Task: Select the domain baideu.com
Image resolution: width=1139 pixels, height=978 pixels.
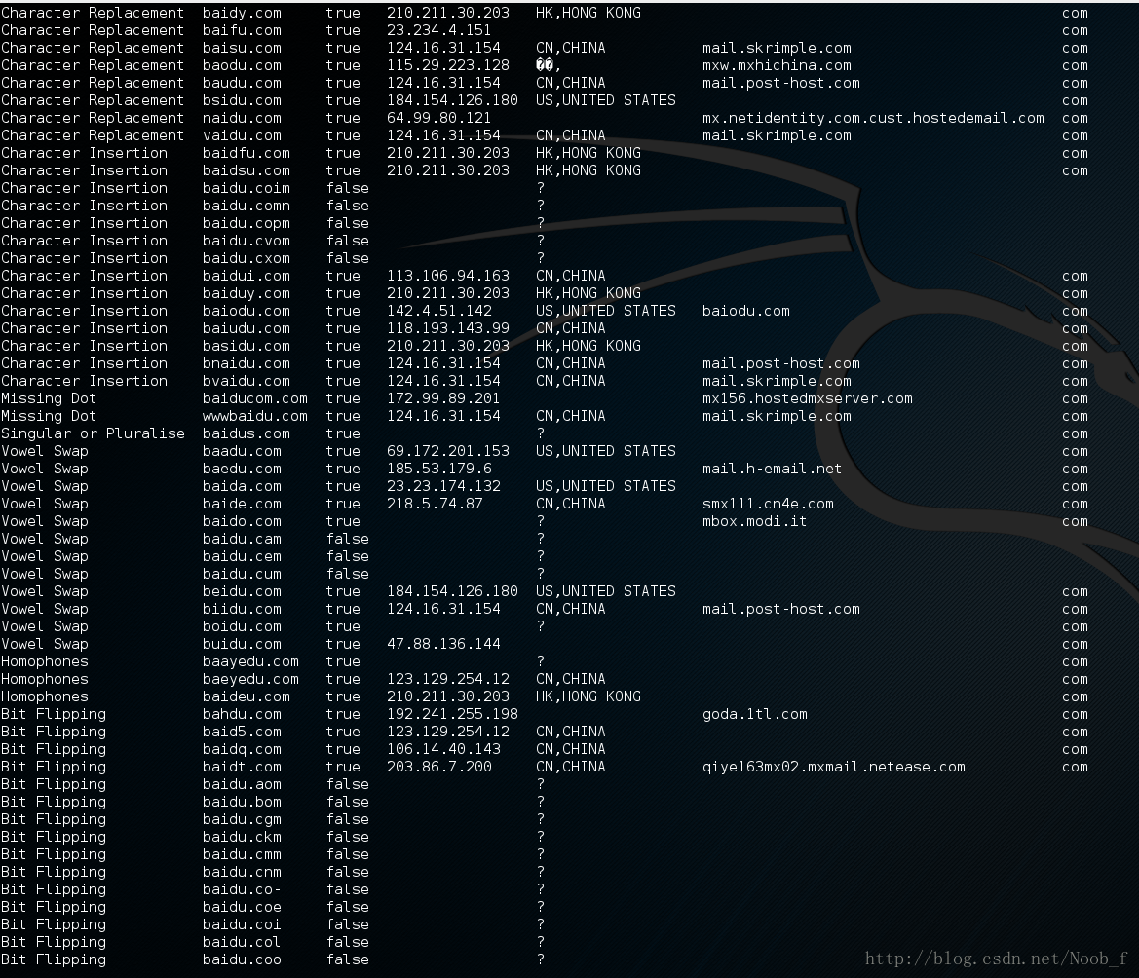Action: (247, 696)
